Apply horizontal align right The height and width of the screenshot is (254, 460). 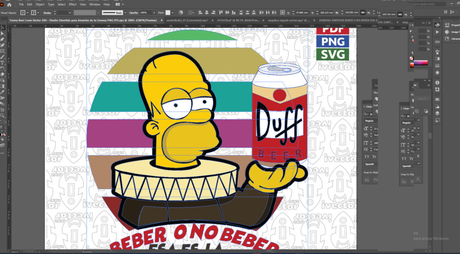tap(213, 12)
